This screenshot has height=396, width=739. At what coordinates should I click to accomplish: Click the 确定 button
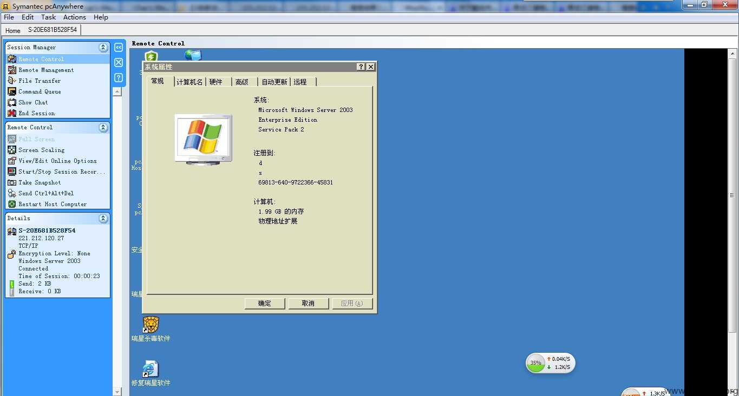[x=265, y=303]
